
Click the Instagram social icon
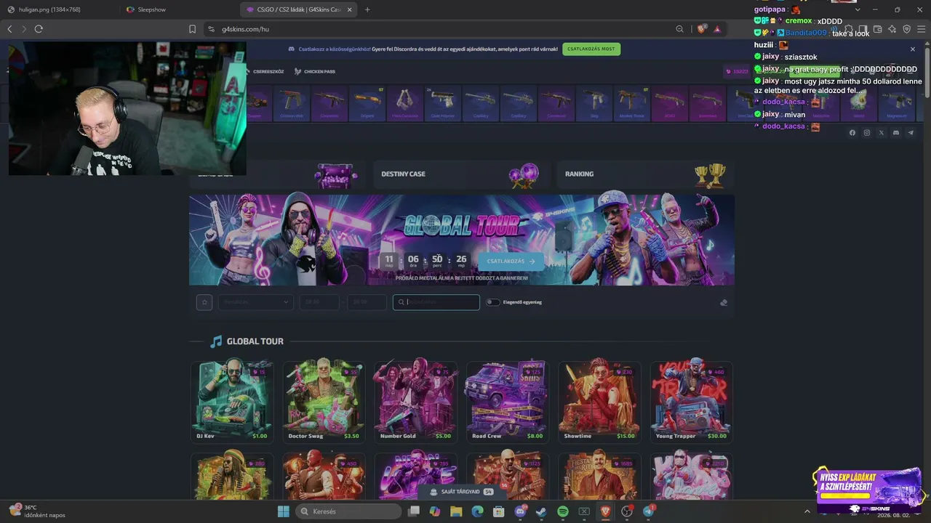pyautogui.click(x=867, y=133)
